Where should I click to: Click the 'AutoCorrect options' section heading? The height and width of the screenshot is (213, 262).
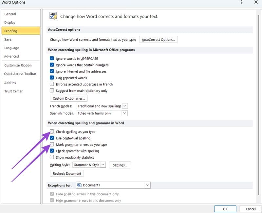[64, 29]
